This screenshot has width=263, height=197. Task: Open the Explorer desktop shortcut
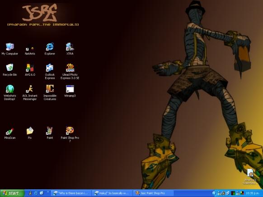coord(50,49)
